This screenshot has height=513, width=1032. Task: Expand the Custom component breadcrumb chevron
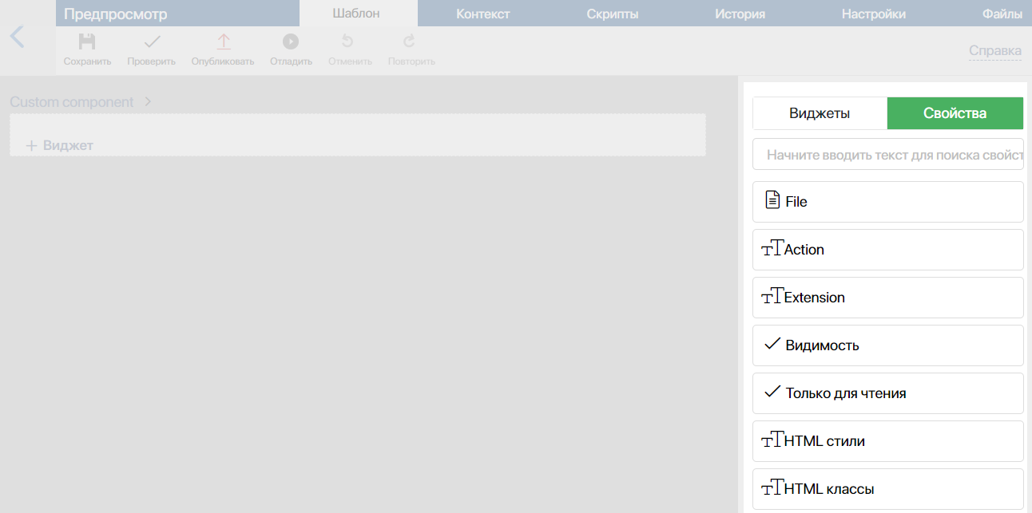148,102
